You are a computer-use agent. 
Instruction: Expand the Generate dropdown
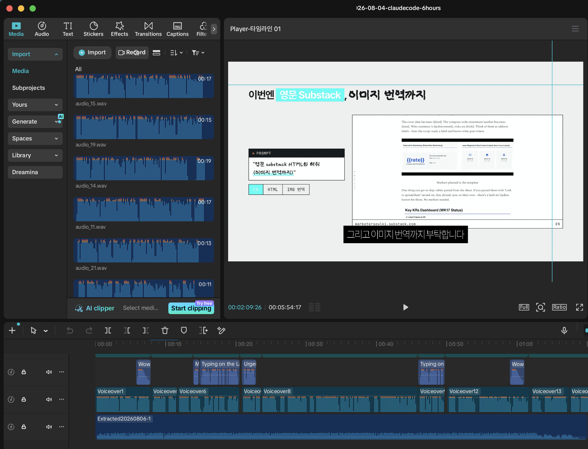tap(35, 122)
